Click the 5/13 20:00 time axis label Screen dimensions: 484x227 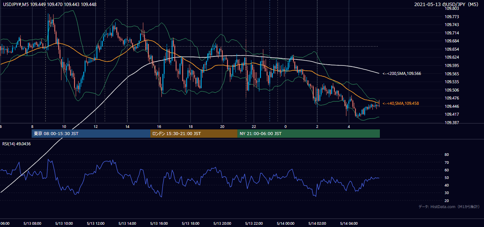pos(222,223)
